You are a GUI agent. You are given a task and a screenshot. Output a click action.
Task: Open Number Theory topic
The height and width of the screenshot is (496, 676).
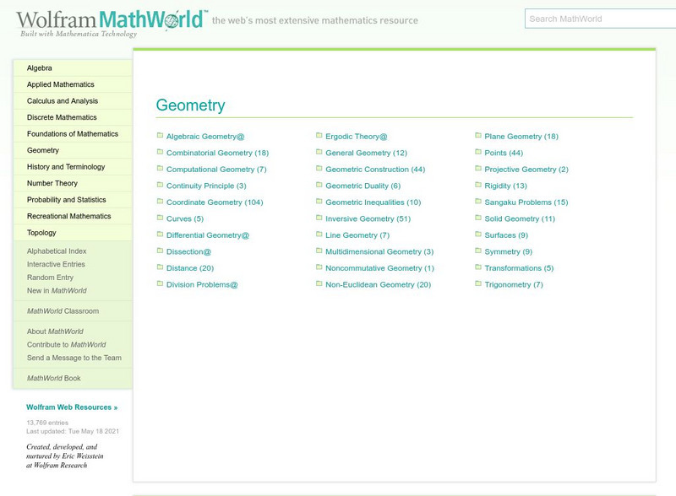(73, 183)
